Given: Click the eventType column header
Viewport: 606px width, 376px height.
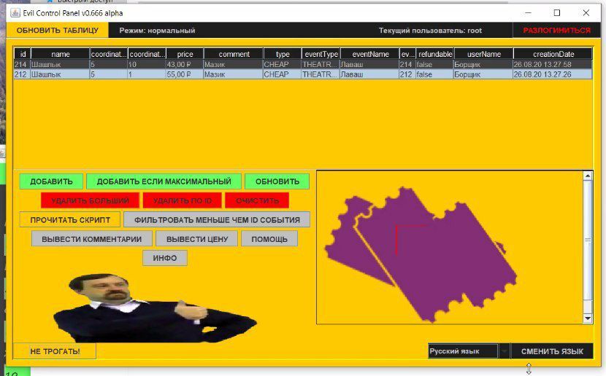Looking at the screenshot, I should tap(321, 54).
